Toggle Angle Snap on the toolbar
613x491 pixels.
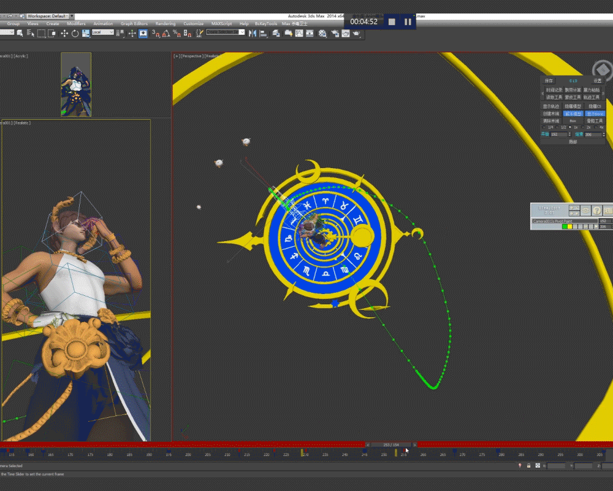pyautogui.click(x=166, y=34)
